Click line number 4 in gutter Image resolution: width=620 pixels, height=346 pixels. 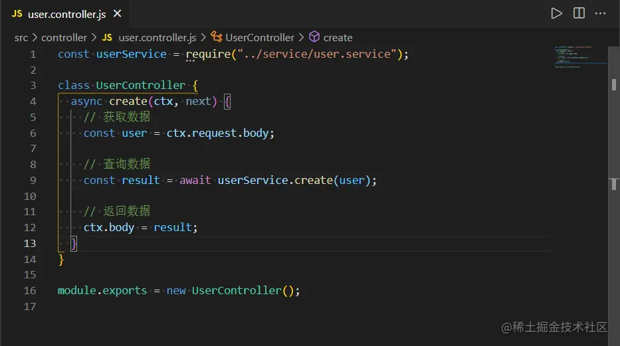(x=33, y=102)
